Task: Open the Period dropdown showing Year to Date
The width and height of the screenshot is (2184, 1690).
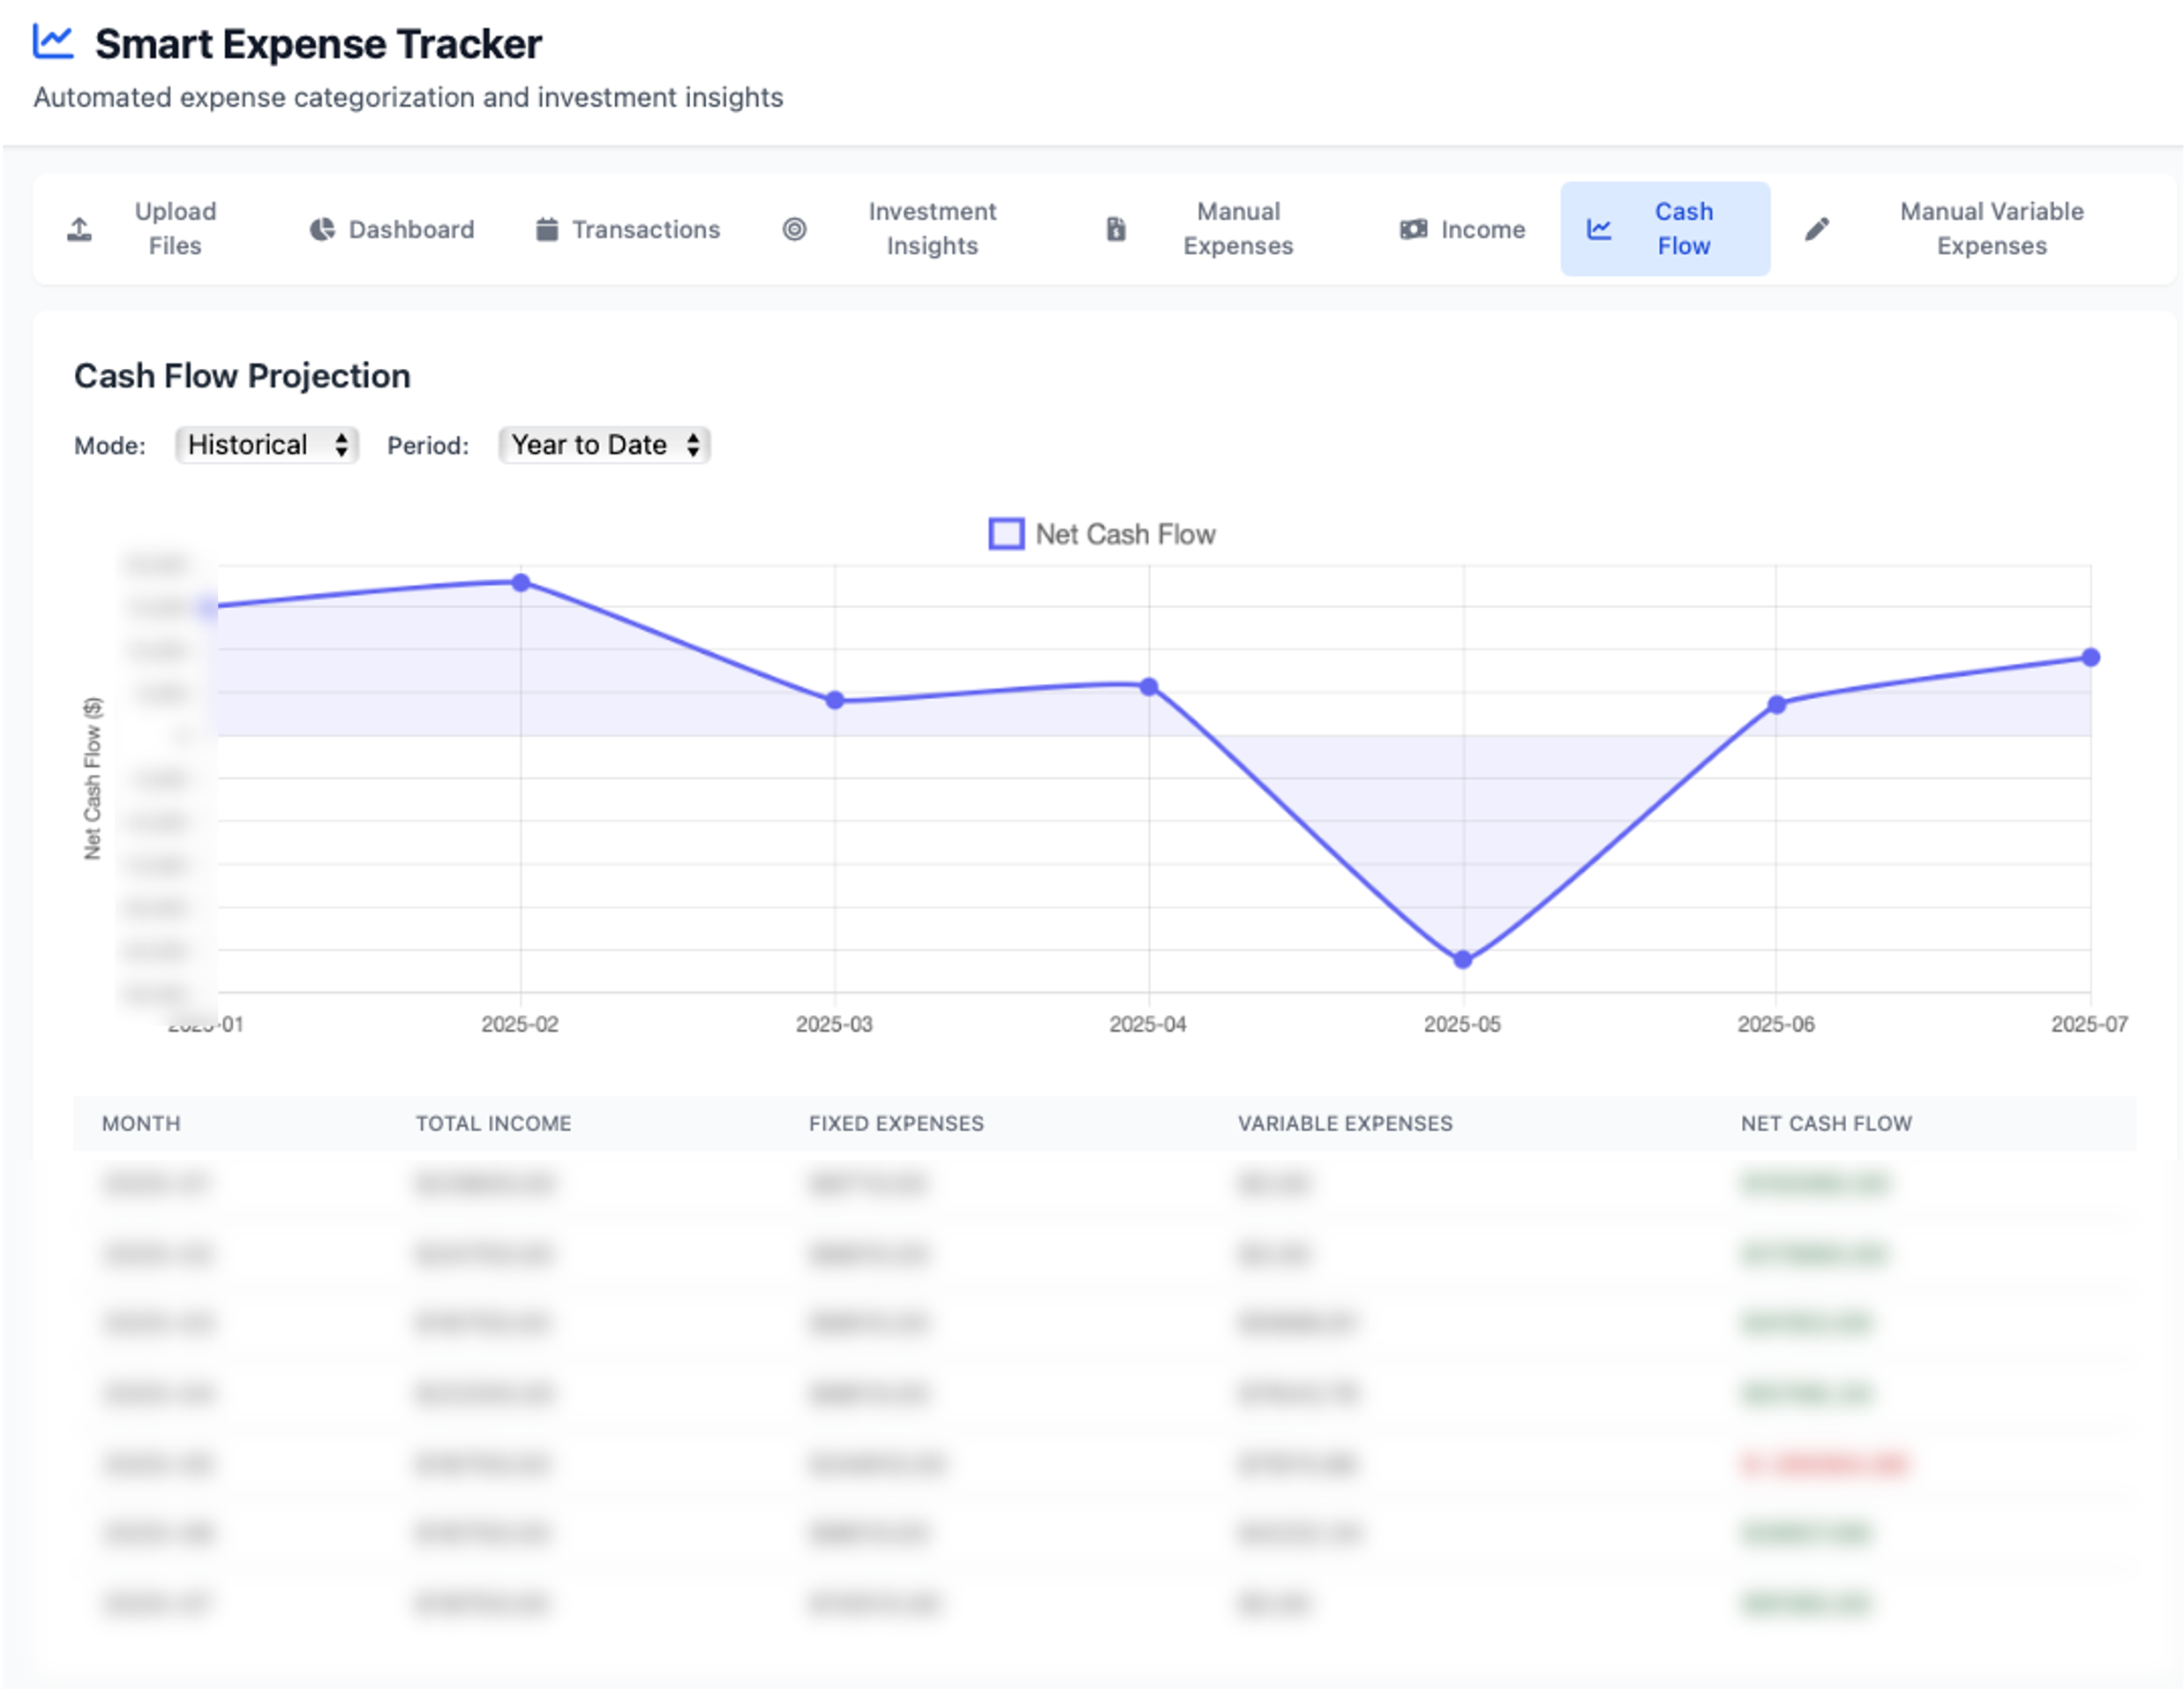Action: pos(604,445)
